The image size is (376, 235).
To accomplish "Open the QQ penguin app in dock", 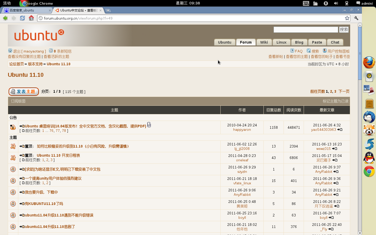I will pos(369,158).
